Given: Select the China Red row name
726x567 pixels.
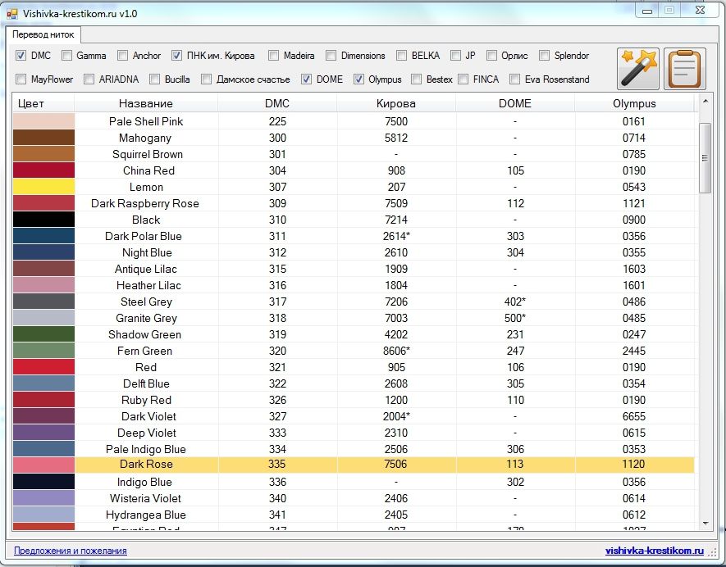Looking at the screenshot, I should (x=148, y=170).
